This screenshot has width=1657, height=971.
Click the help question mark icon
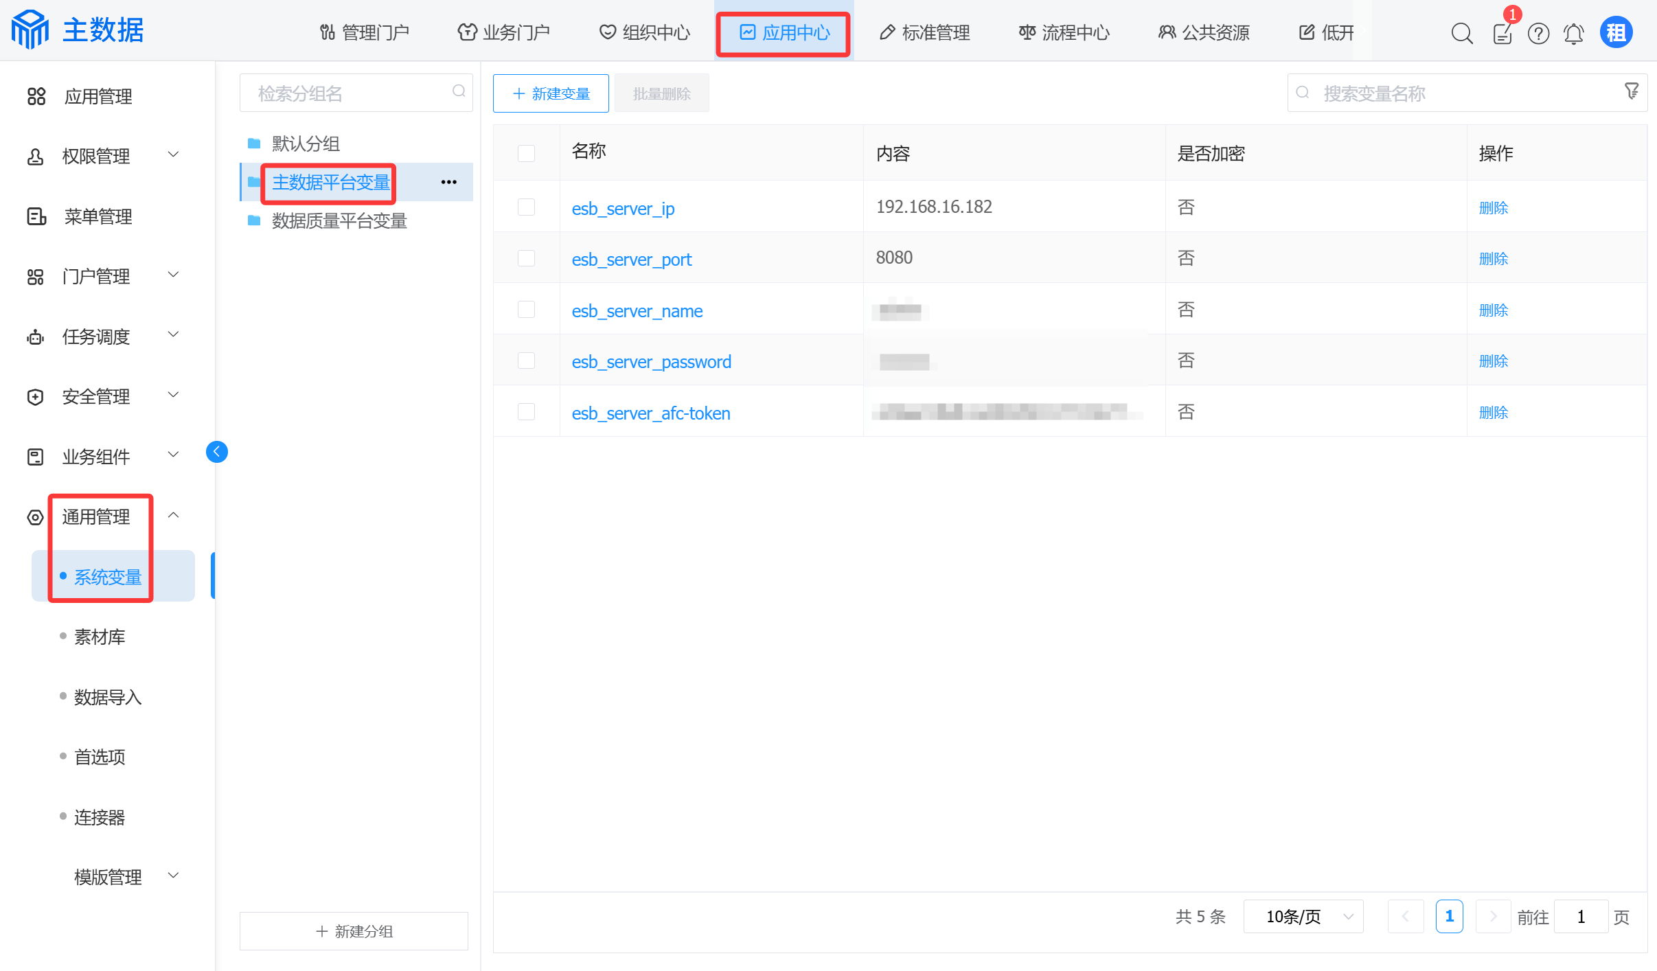pyautogui.click(x=1538, y=33)
